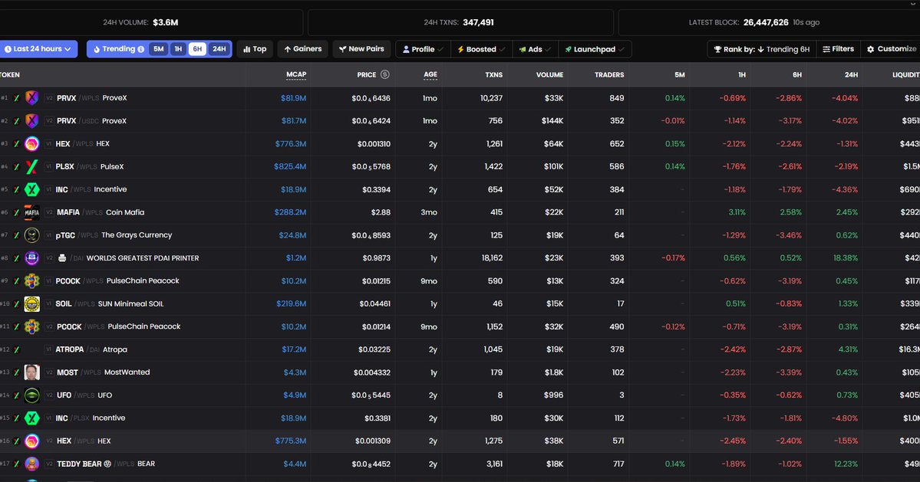This screenshot has width=920, height=482.
Task: Click the UFO token logo
Action: (31, 395)
